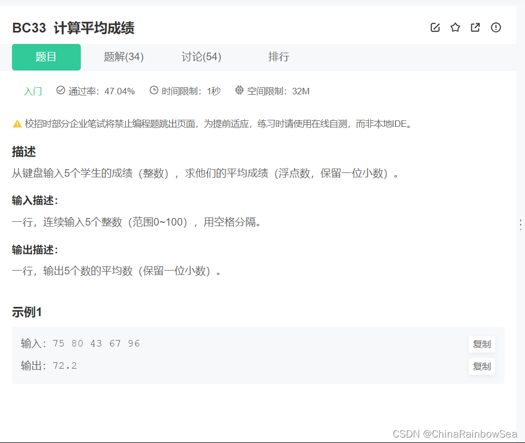Open the share external-link icon
This screenshot has width=525, height=443.
coord(475,28)
